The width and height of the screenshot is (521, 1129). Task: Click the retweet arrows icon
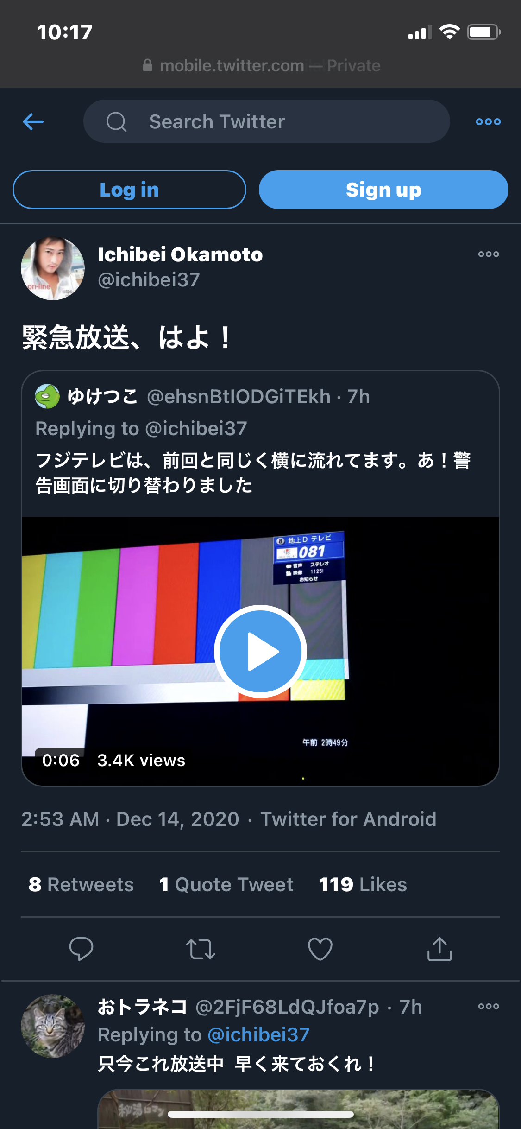201,949
